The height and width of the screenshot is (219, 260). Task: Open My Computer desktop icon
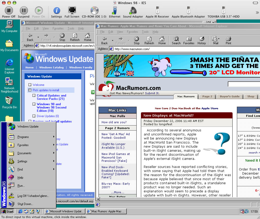click(x=9, y=26)
